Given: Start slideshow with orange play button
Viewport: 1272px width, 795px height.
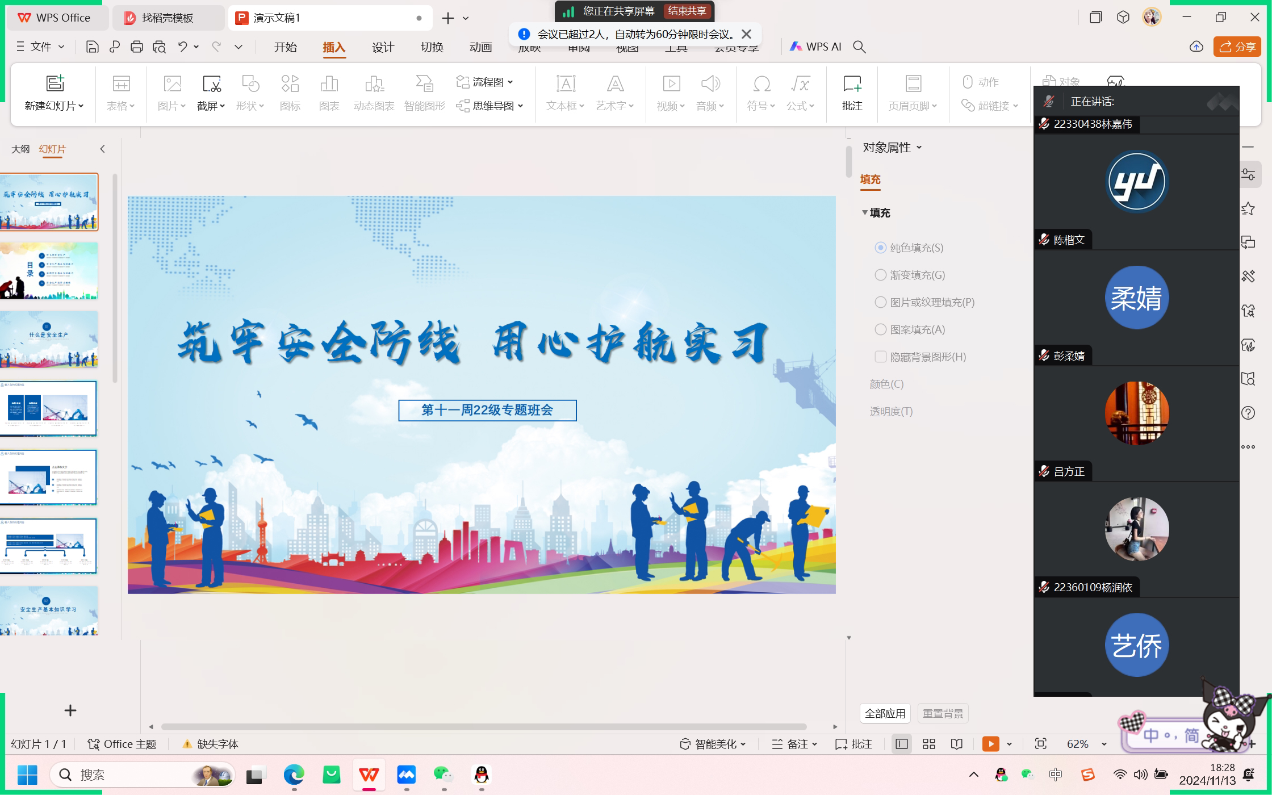Looking at the screenshot, I should click(x=990, y=744).
